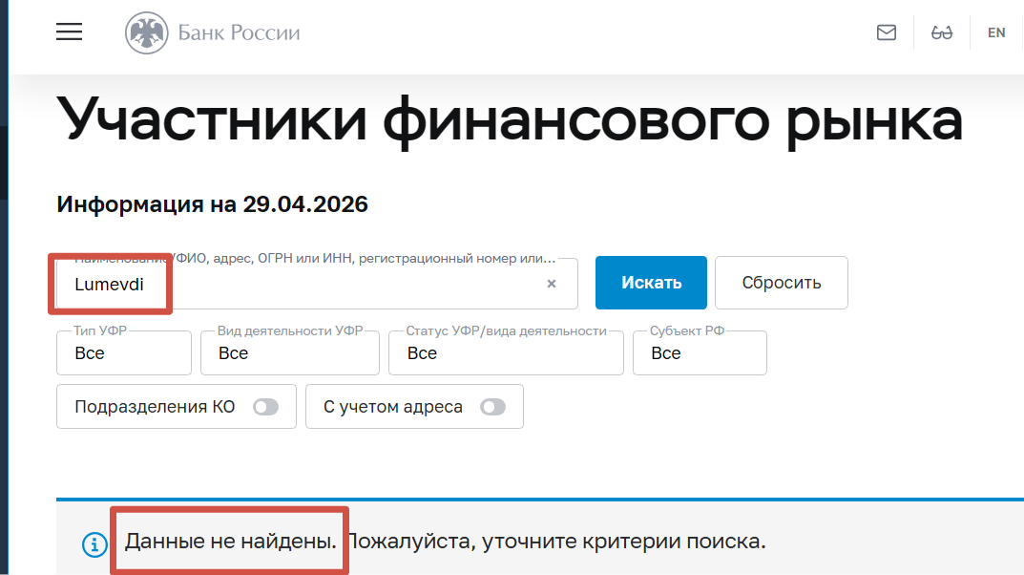
Task: Click the search field containing Lumevdi
Action: 317,284
